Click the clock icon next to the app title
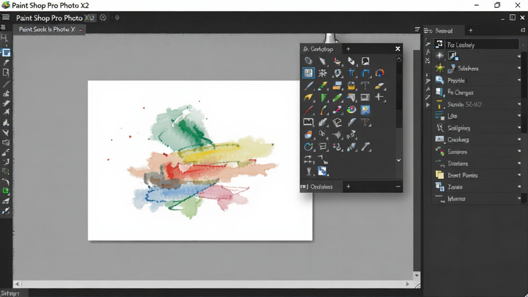This screenshot has height=297, width=528. (x=103, y=18)
